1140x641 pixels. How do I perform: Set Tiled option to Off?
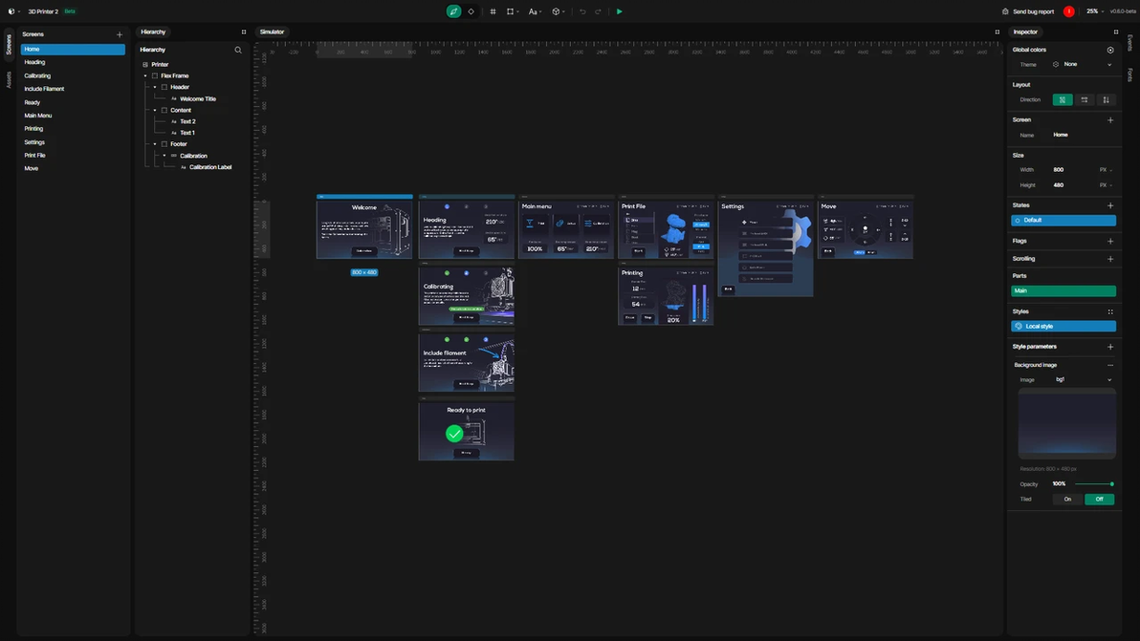[1099, 499]
